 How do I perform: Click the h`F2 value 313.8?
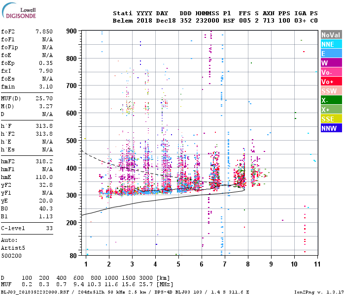44,134
